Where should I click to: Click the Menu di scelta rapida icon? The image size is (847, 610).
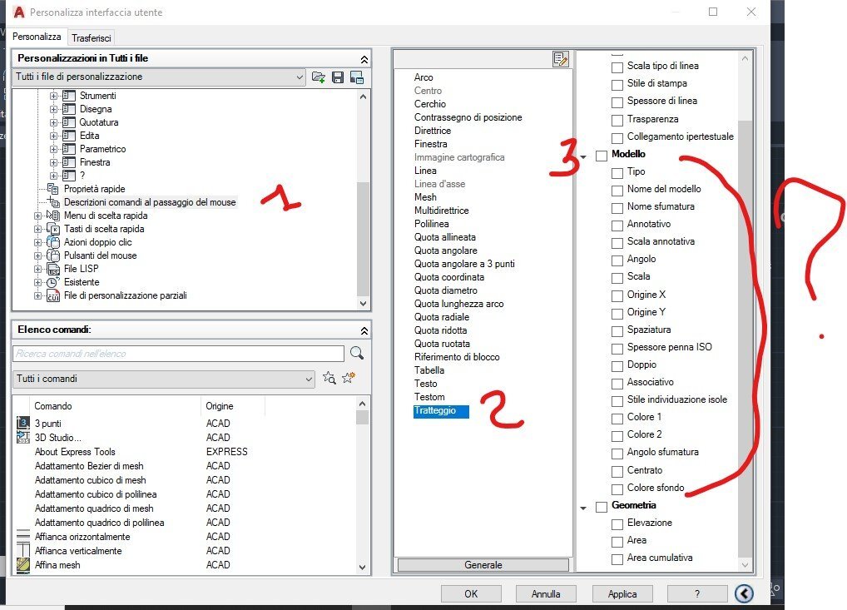pos(53,215)
